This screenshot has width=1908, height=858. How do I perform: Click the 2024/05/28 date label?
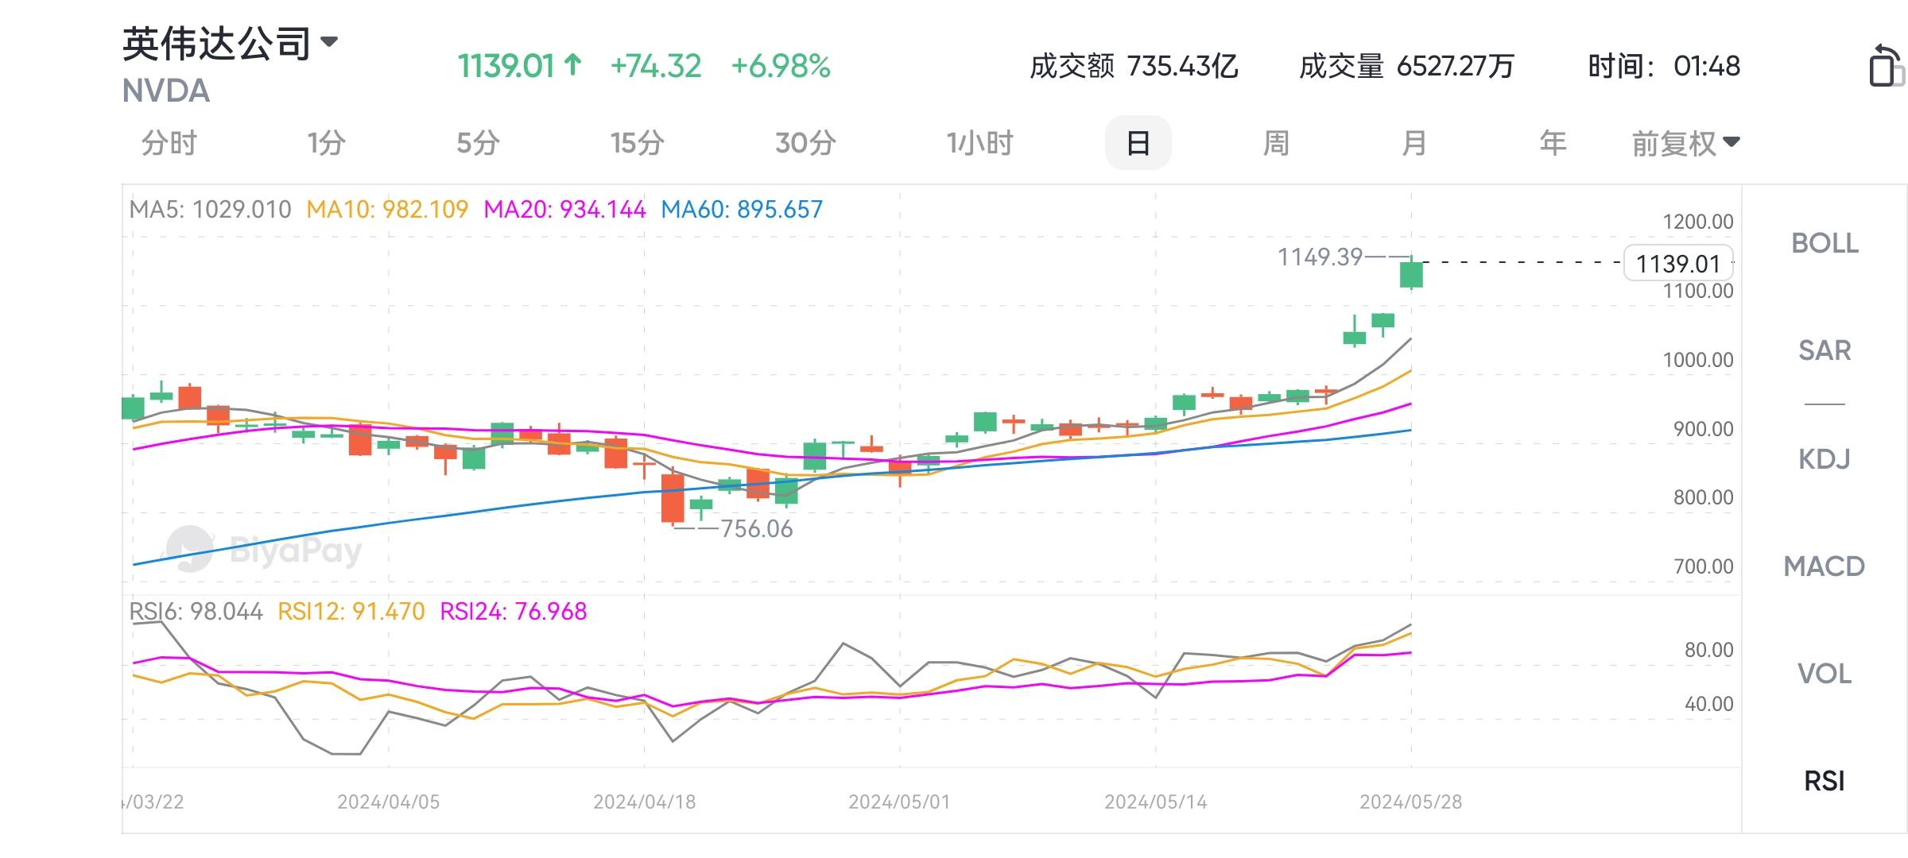(x=1410, y=802)
